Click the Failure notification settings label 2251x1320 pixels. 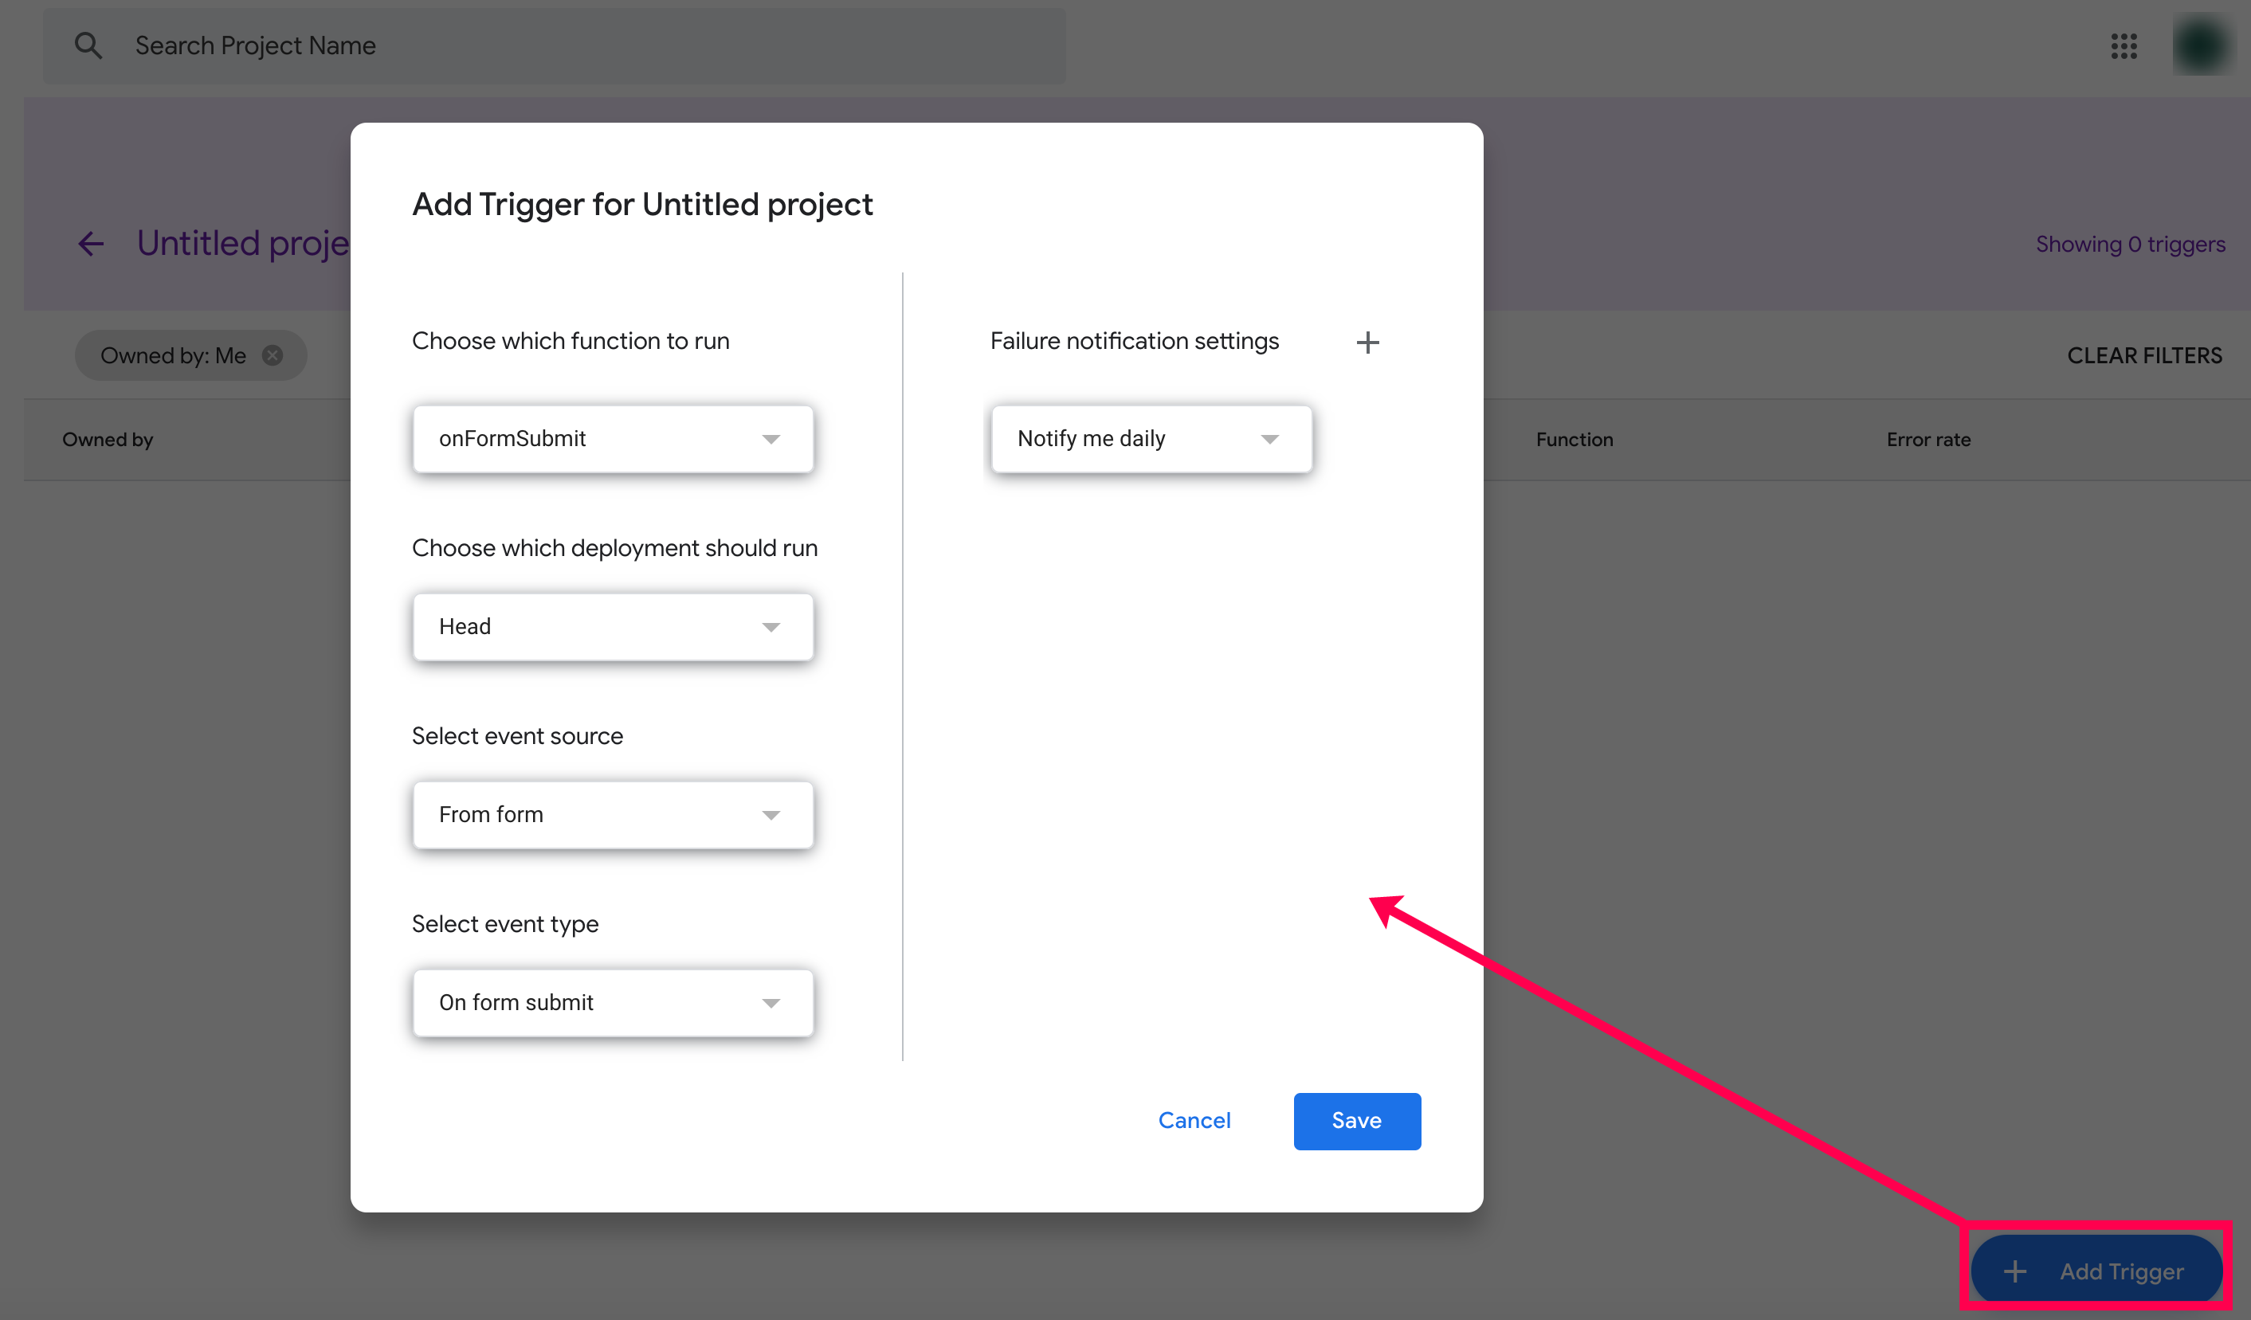pyautogui.click(x=1135, y=340)
